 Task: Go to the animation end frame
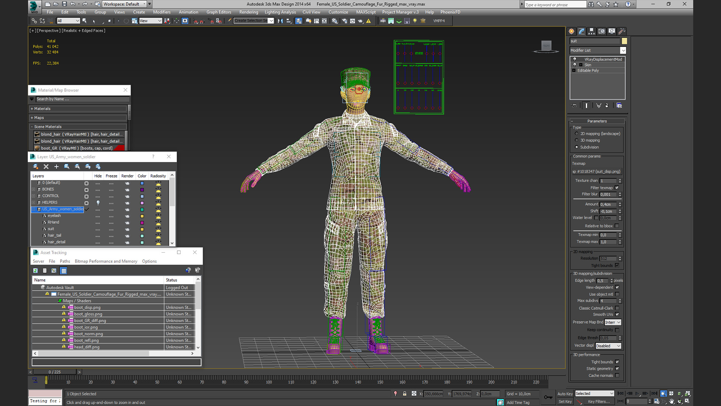pyautogui.click(x=654, y=394)
